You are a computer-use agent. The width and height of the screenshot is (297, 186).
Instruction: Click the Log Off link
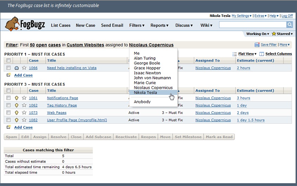tap(287, 16)
